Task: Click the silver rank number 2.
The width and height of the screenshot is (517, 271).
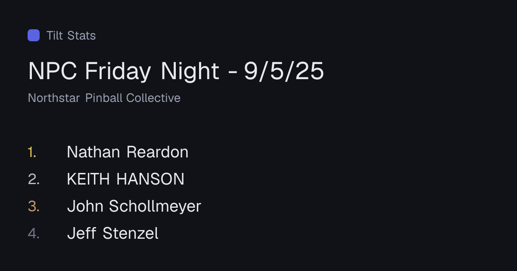Action: point(34,179)
